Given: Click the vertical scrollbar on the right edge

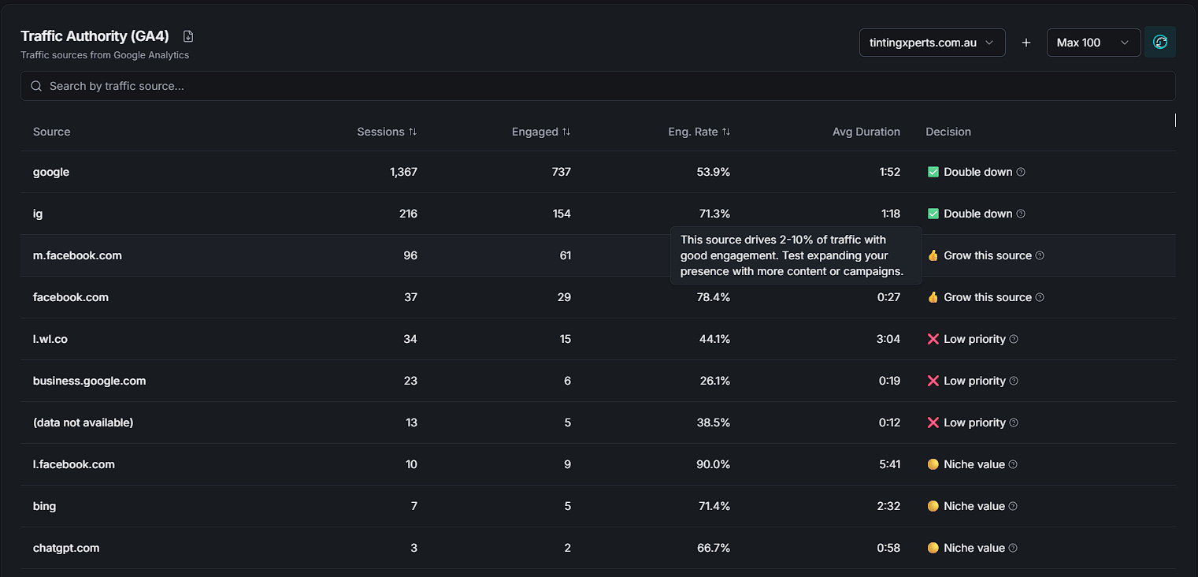Looking at the screenshot, I should tap(1174, 120).
